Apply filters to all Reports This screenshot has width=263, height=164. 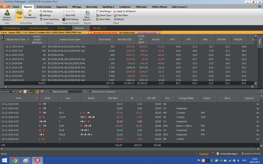point(125,11)
